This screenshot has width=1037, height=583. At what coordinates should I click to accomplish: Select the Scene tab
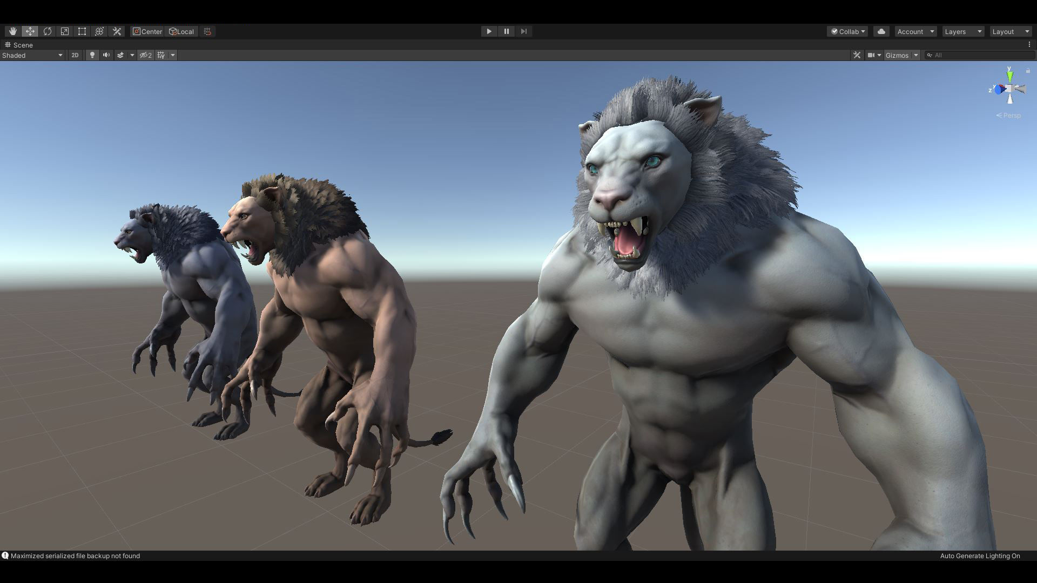point(19,45)
